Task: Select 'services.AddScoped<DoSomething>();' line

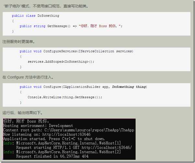Action: coord(61,61)
